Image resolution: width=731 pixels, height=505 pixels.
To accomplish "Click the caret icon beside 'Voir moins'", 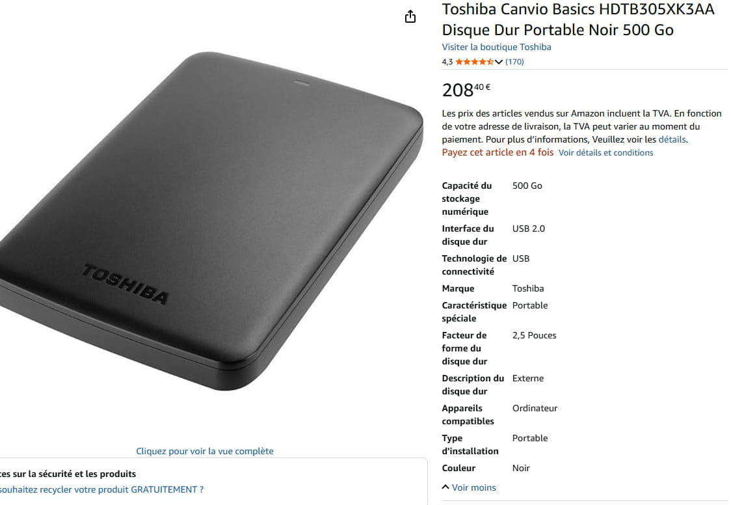I will click(x=445, y=487).
